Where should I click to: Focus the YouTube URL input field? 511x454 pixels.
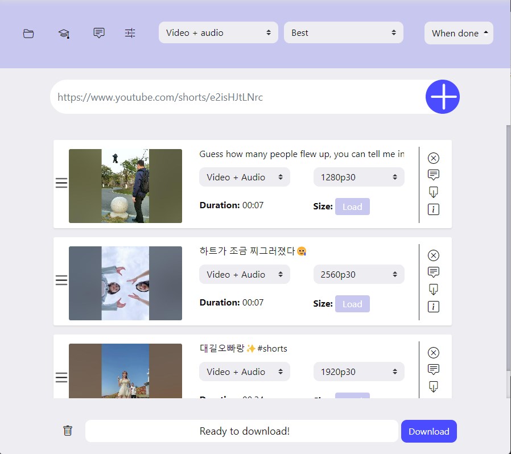(x=238, y=97)
